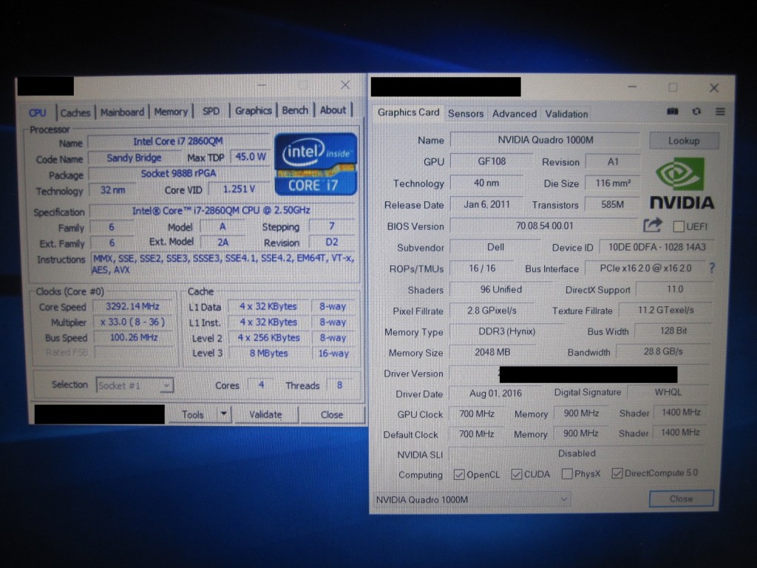This screenshot has height=568, width=757.
Task: Click the Validate button
Action: click(265, 414)
